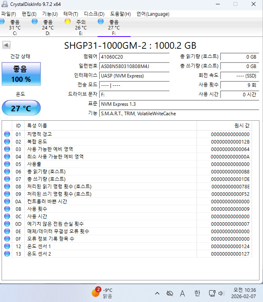The image size is (263, 302).
Task: Click the previous disk arrow button
Action: (6, 45)
